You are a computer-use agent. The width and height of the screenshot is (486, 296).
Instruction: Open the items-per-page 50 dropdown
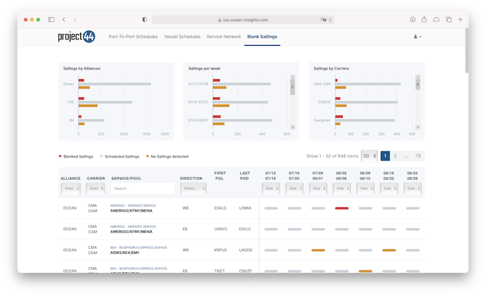point(369,156)
